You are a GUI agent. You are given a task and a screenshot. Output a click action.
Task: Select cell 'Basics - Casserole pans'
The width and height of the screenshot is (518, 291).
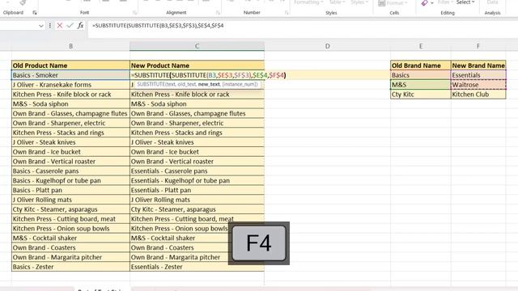click(x=70, y=171)
